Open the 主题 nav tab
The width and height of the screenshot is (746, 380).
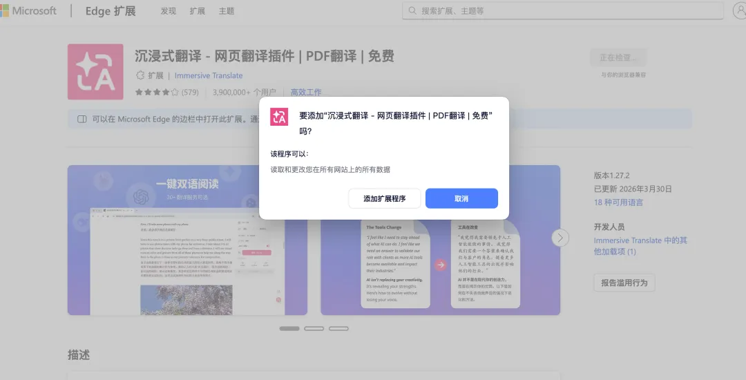coord(227,11)
